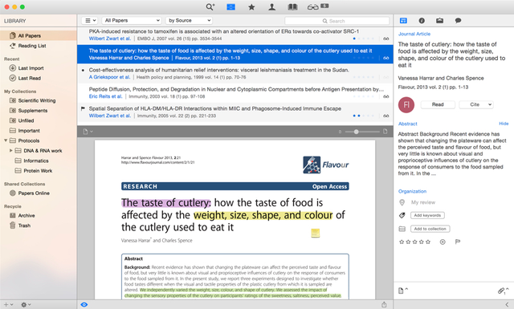514x309 pixels.
Task: Click the My review field
Action: 423,202
